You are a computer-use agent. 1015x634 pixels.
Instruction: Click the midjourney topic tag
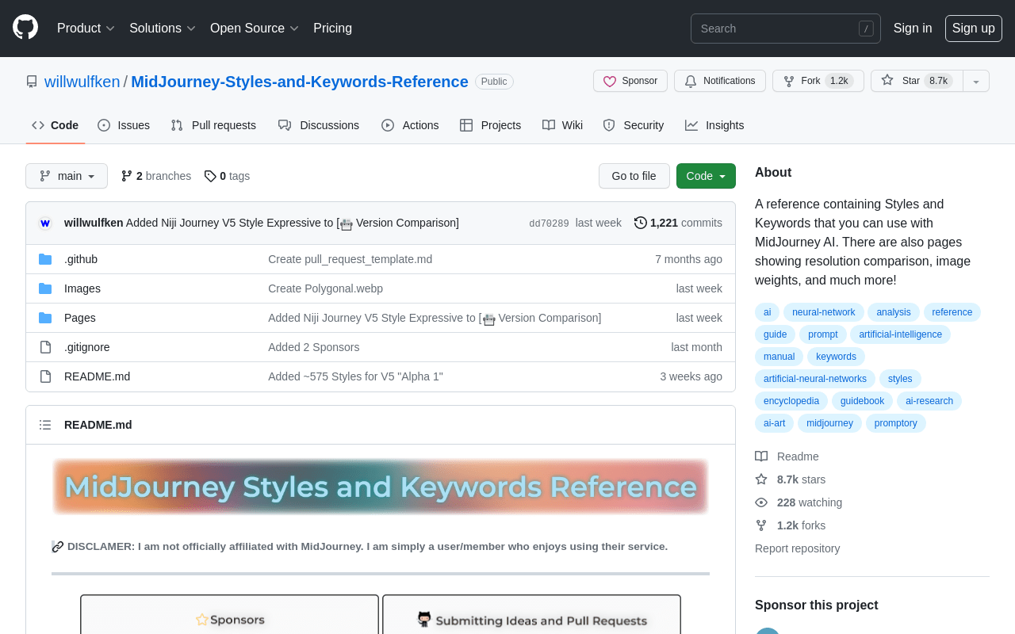pyautogui.click(x=829, y=423)
